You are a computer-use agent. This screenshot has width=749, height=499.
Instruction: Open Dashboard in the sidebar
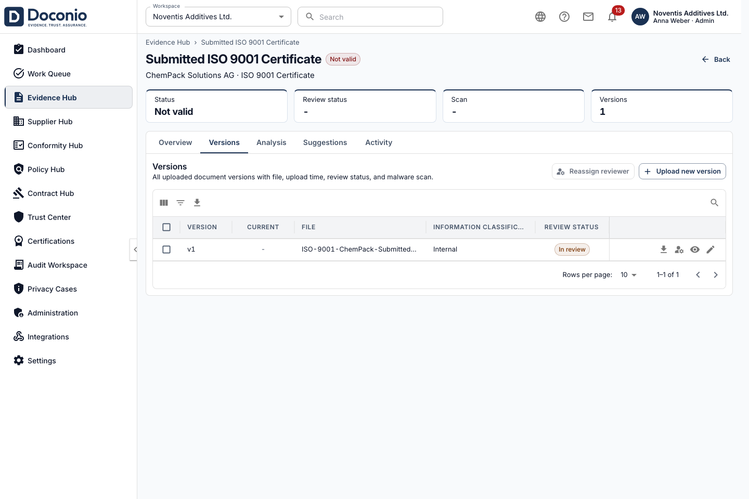coord(69,50)
